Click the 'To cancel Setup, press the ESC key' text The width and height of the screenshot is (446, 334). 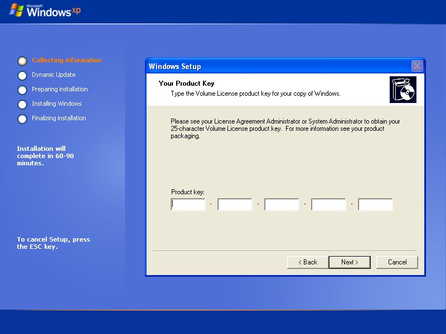tap(54, 243)
